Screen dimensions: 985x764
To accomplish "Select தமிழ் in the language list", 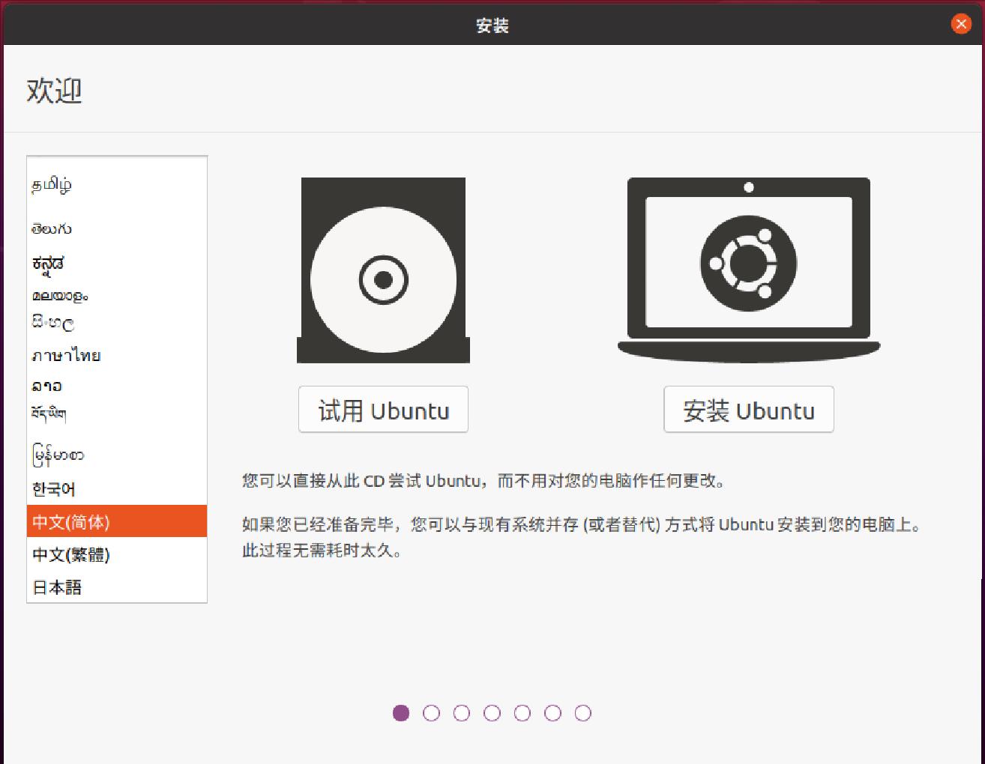I will pyautogui.click(x=117, y=184).
